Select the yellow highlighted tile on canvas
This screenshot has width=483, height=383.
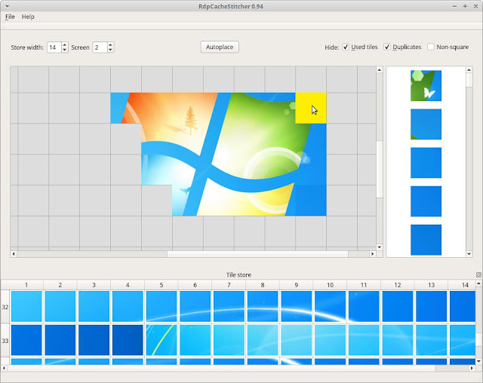pos(311,108)
